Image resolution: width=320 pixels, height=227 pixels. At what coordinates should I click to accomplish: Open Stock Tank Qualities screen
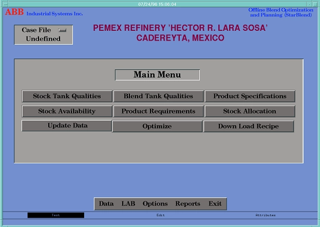[x=67, y=96]
